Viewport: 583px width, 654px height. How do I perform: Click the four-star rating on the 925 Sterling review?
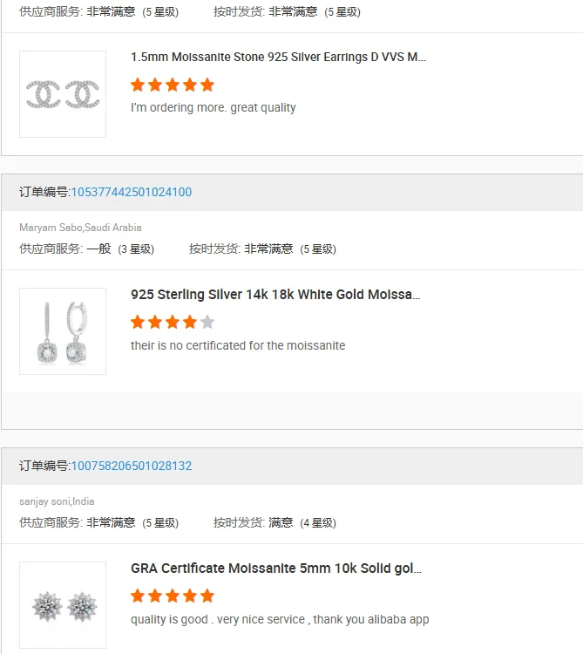(x=164, y=322)
